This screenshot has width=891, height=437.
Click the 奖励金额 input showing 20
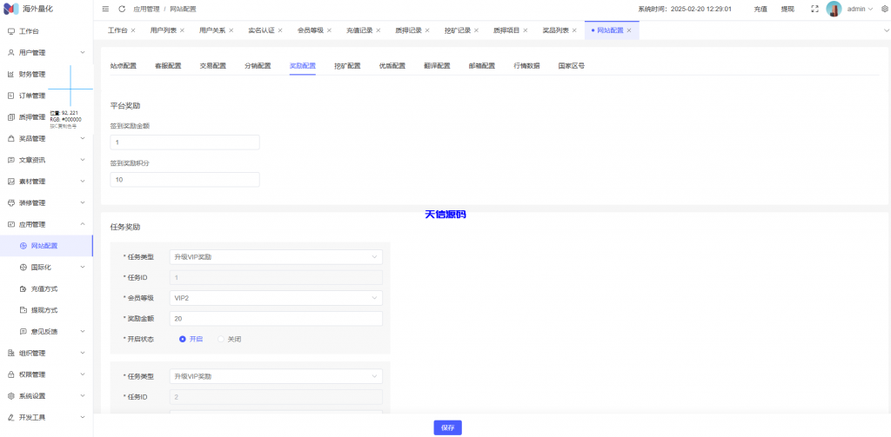tap(276, 318)
